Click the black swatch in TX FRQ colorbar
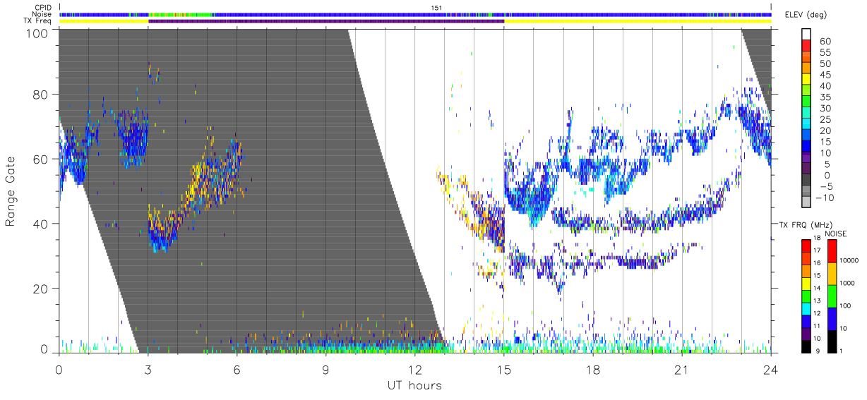Viewport: 867px width, 400px height. click(806, 346)
